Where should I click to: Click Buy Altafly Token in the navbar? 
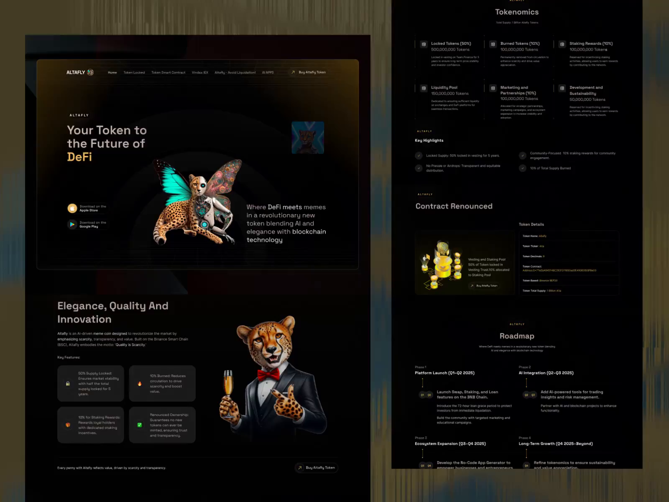[x=309, y=72]
